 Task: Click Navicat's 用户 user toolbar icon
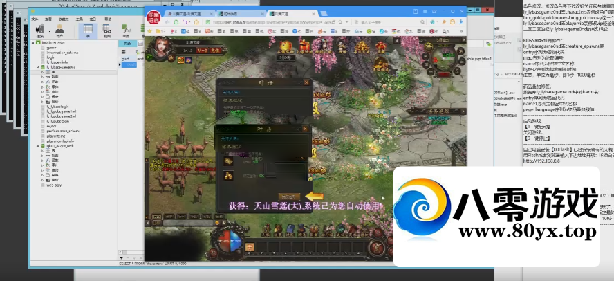[59, 30]
